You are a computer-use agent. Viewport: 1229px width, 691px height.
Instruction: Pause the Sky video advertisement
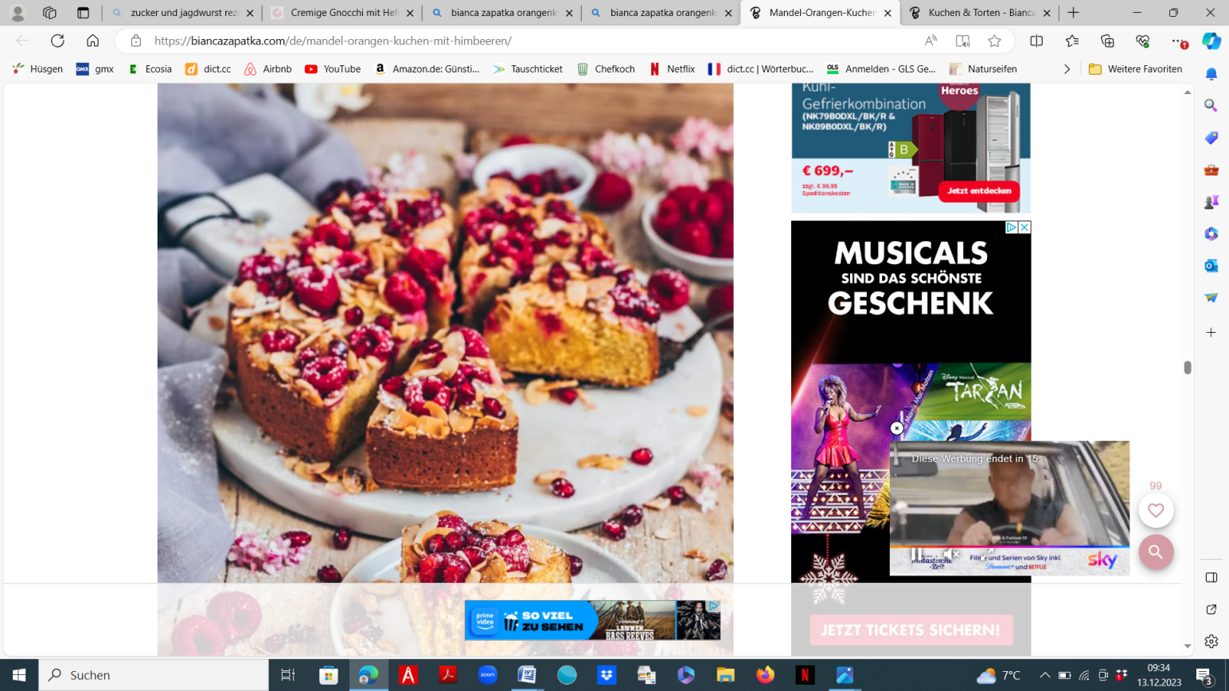pyautogui.click(x=916, y=554)
